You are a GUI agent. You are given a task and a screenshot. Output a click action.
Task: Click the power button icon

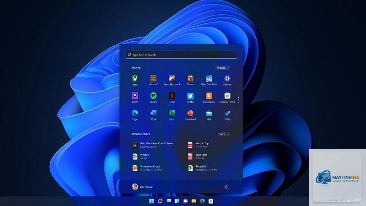226,187
